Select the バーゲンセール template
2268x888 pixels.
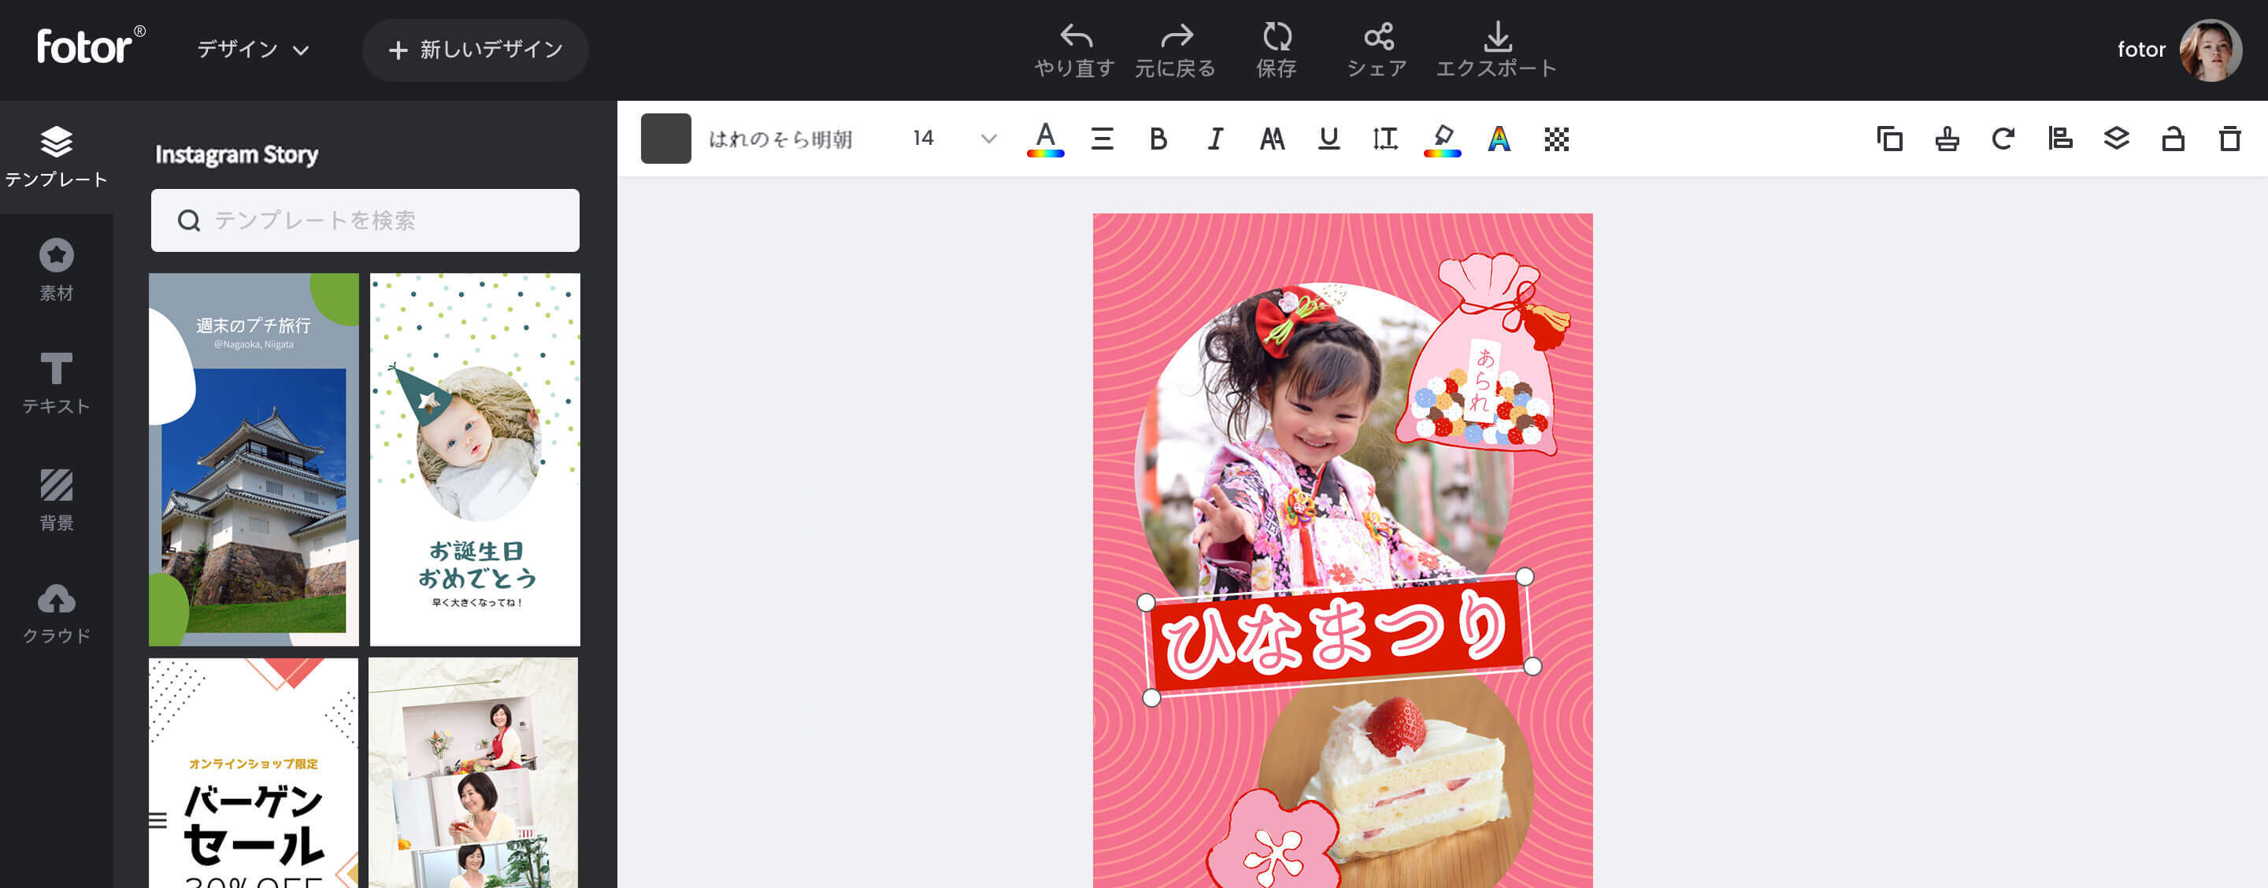pyautogui.click(x=254, y=773)
